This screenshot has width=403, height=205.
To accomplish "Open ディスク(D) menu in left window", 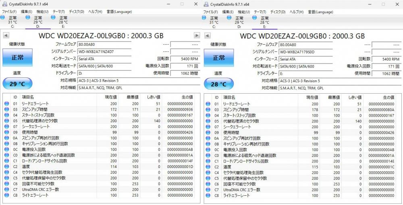I will pyautogui.click(x=76, y=12).
